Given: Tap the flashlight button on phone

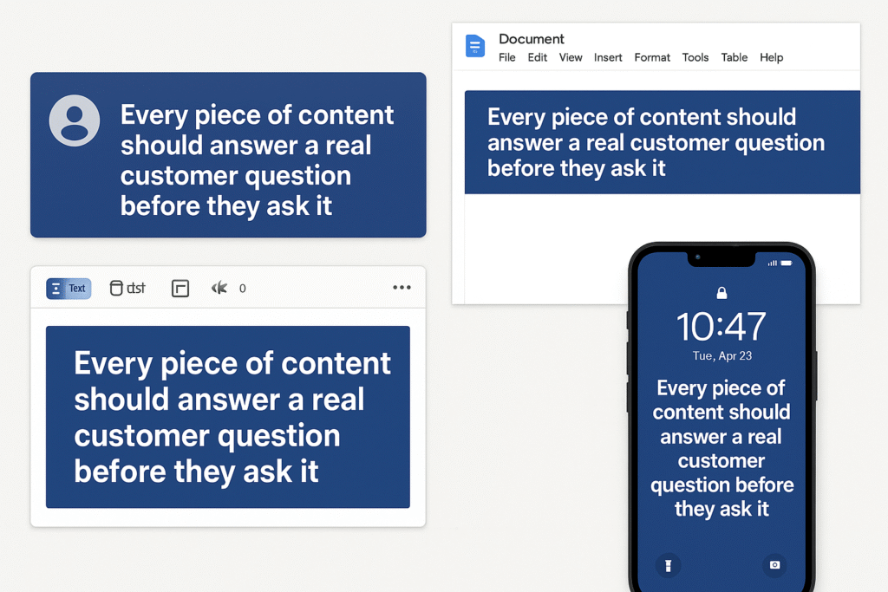Looking at the screenshot, I should tap(668, 565).
